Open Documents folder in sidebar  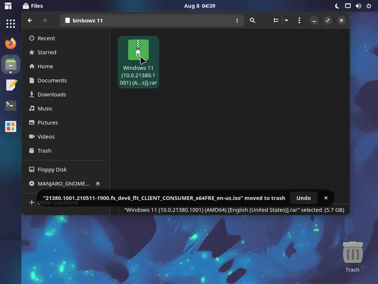(x=66, y=80)
